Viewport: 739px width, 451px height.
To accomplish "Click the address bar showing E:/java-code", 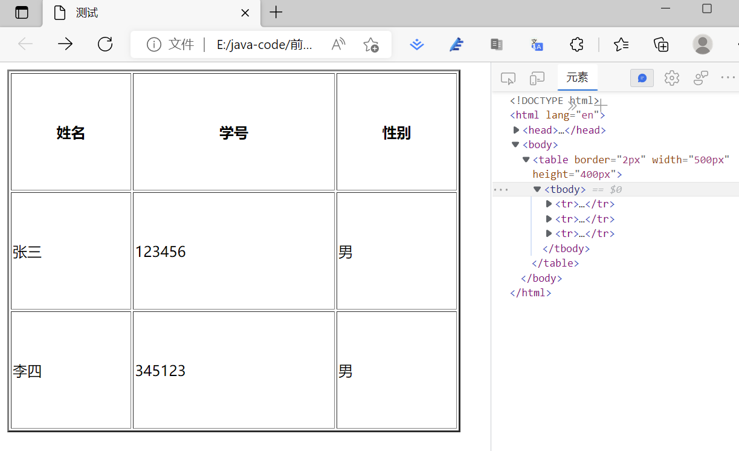I will (x=265, y=44).
